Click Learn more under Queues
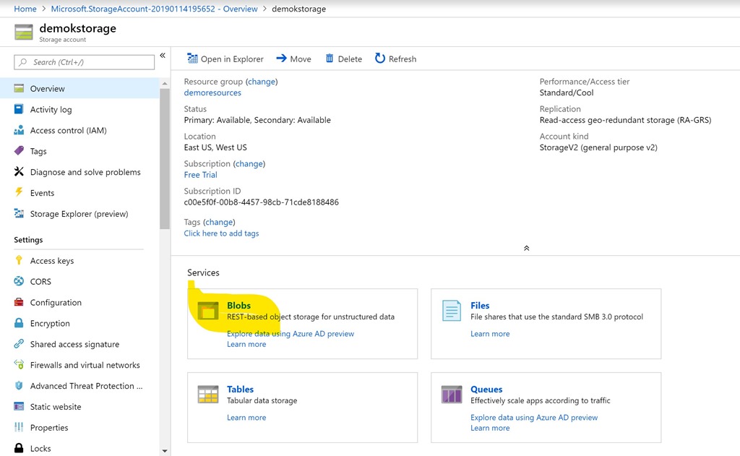The width and height of the screenshot is (740, 456). pyautogui.click(x=490, y=428)
